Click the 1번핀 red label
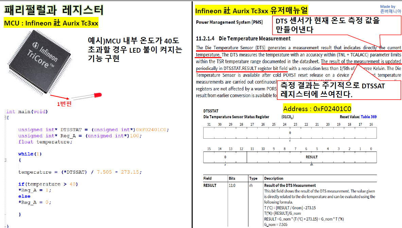Image resolution: width=402 pixels, height=228 pixels. click(x=64, y=104)
